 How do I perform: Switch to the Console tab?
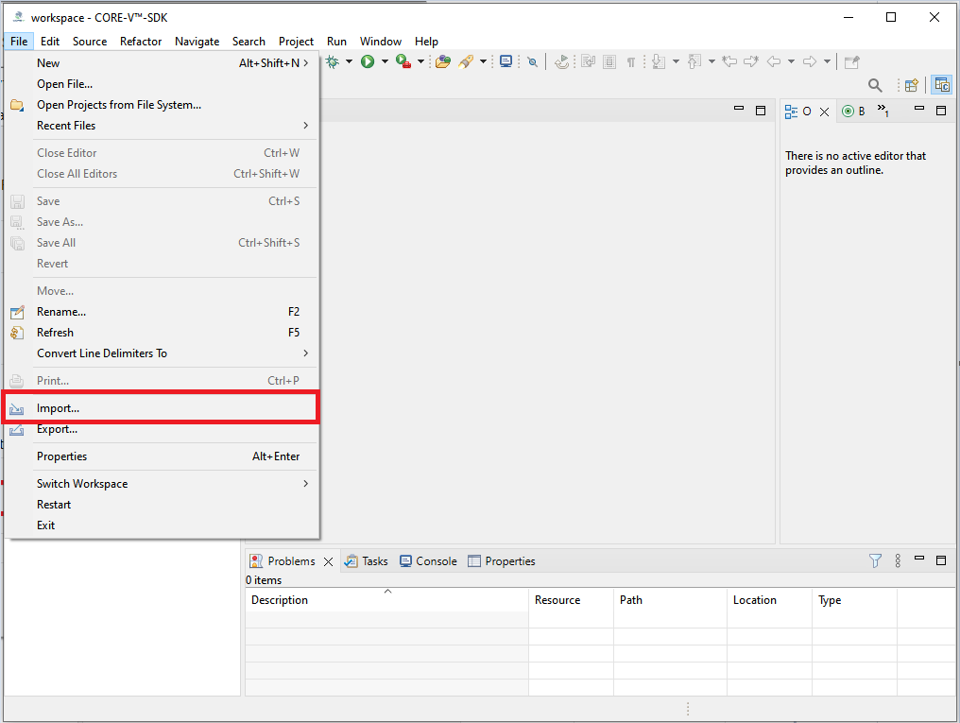point(428,561)
